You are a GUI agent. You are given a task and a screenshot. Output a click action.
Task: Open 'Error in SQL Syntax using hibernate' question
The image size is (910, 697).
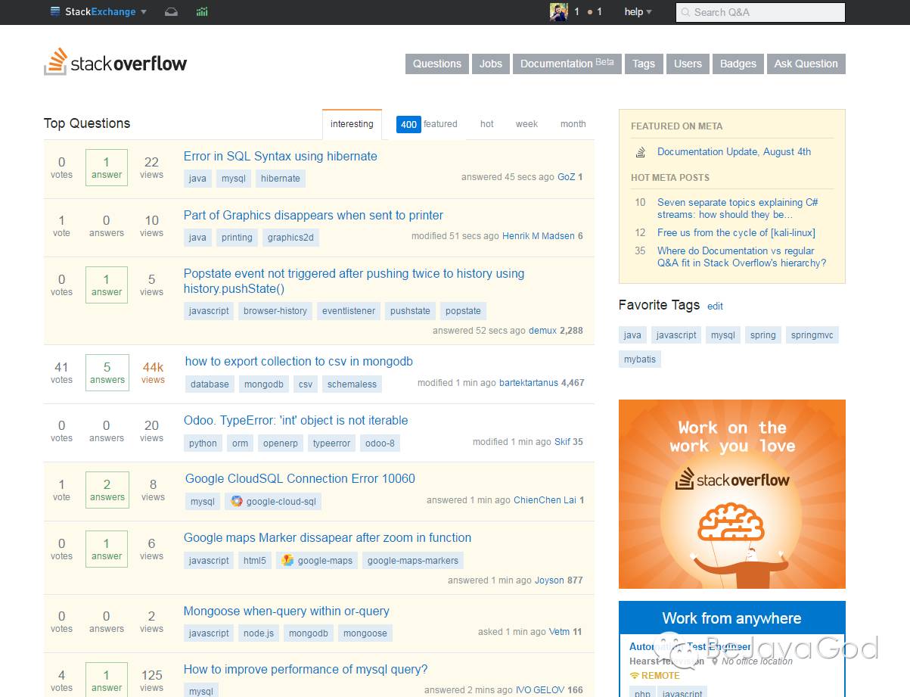[x=280, y=156]
